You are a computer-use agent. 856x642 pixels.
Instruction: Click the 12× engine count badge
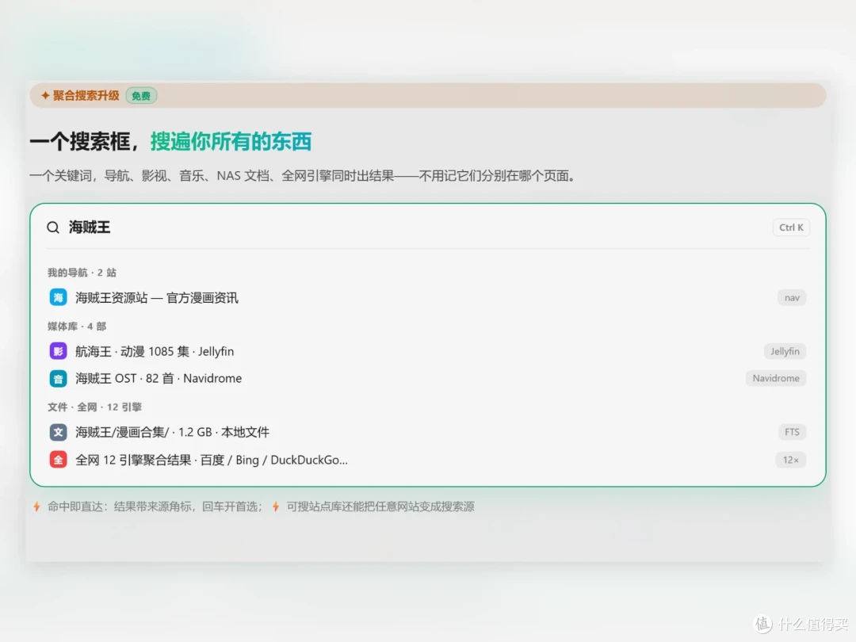pyautogui.click(x=790, y=460)
